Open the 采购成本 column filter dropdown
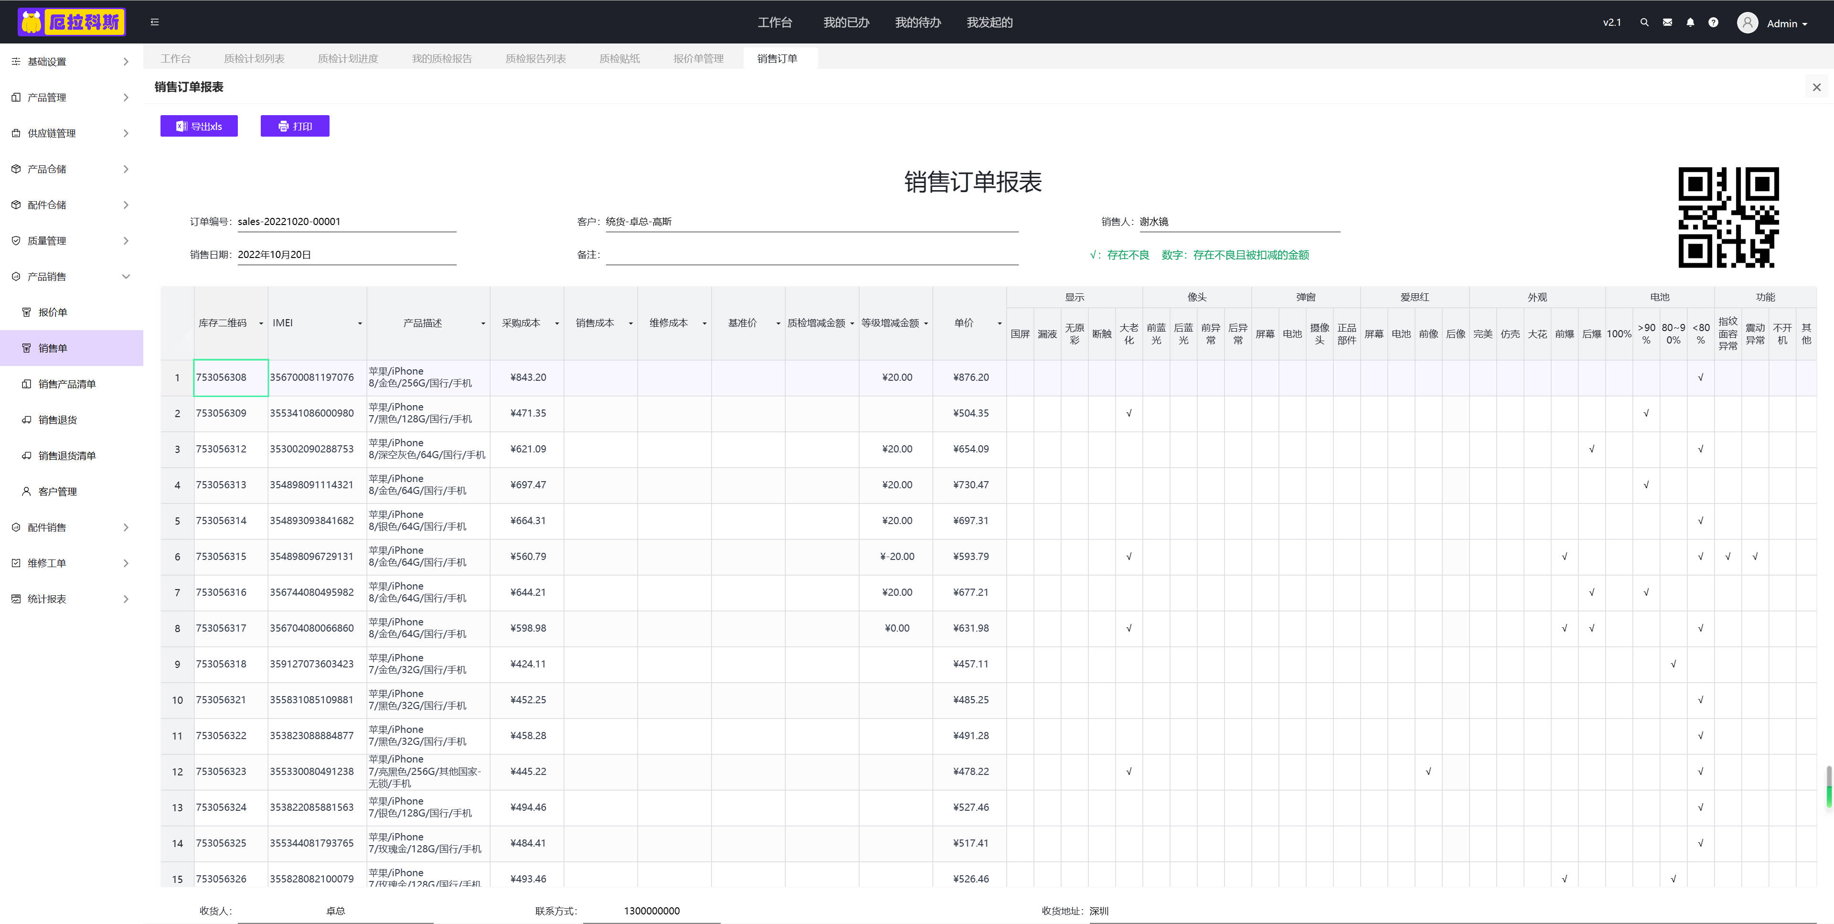Screen dimensions: 1834x924 (557, 323)
